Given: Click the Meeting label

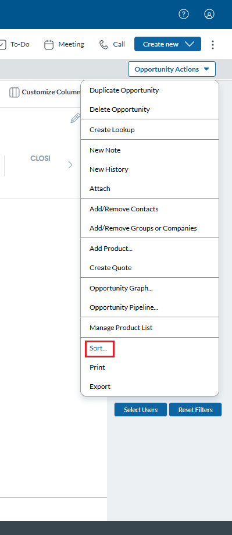Looking at the screenshot, I should coord(71,44).
